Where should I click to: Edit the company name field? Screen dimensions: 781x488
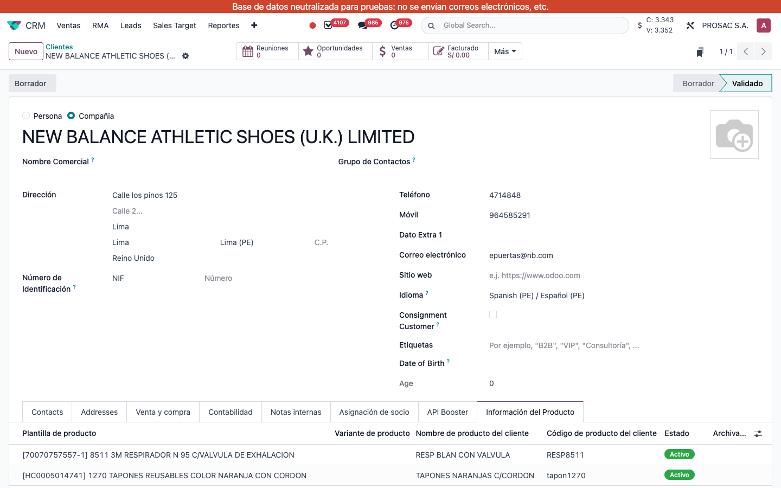pos(219,137)
